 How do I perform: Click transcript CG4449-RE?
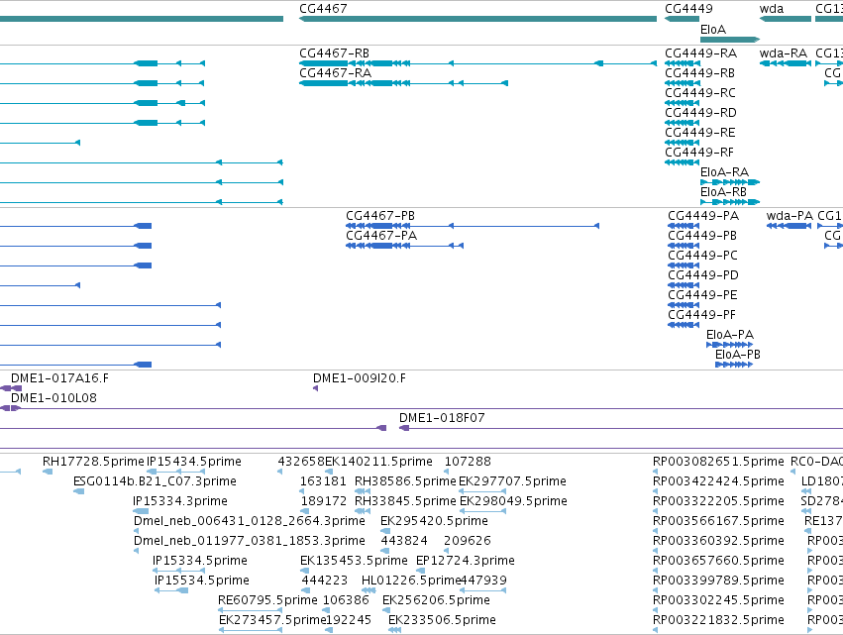[x=683, y=143]
